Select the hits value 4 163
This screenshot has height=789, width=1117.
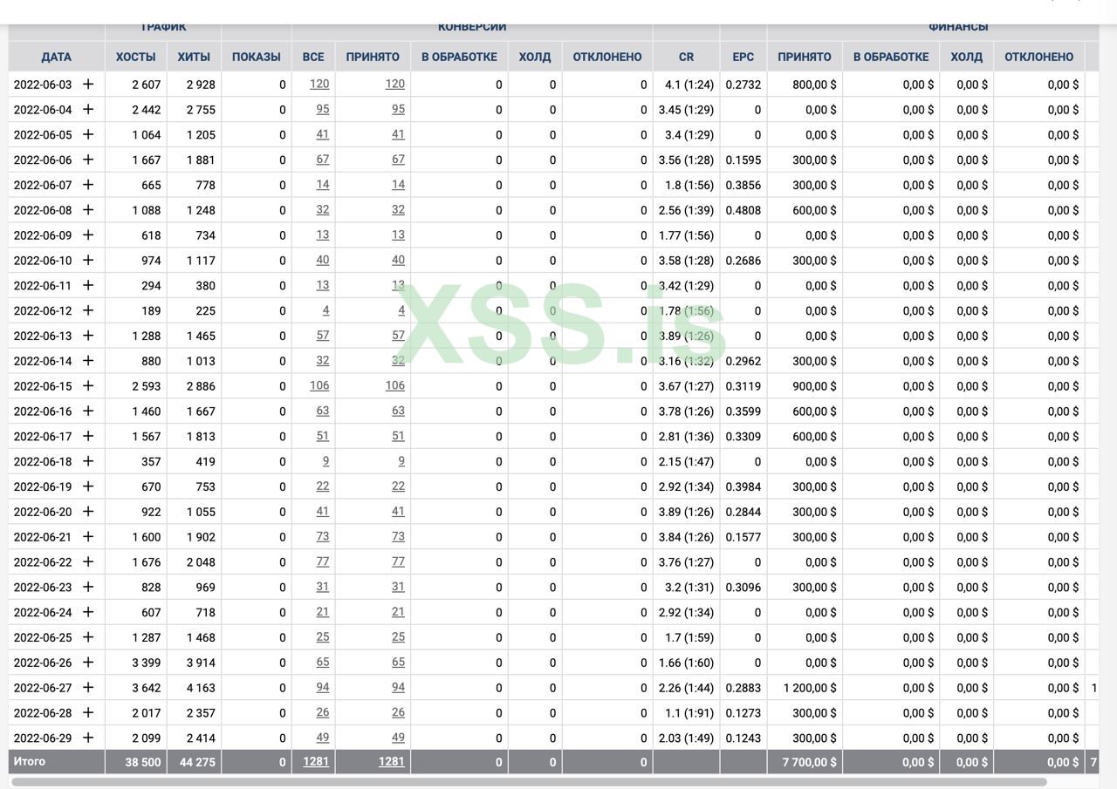pos(200,688)
